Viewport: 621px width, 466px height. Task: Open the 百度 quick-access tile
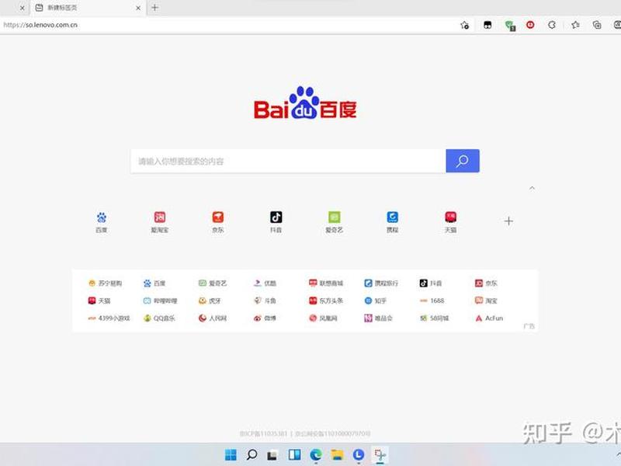click(x=102, y=222)
